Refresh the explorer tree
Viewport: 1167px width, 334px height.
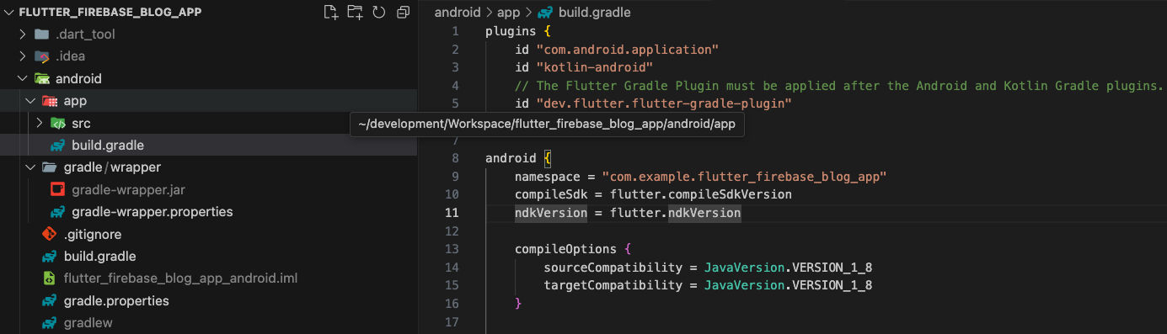coord(379,12)
